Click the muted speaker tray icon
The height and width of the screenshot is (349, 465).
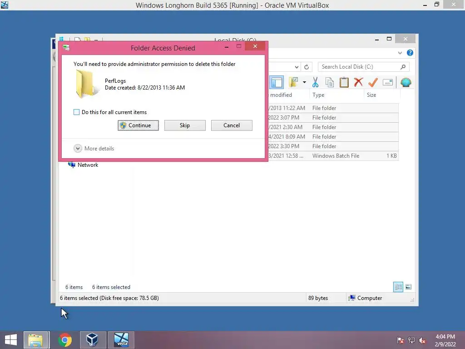[x=422, y=340]
